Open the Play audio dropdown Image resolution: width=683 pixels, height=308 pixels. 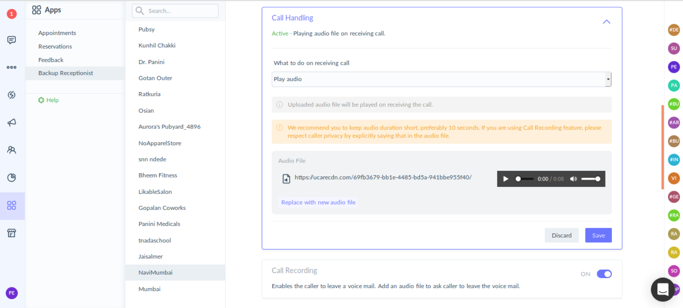point(441,79)
